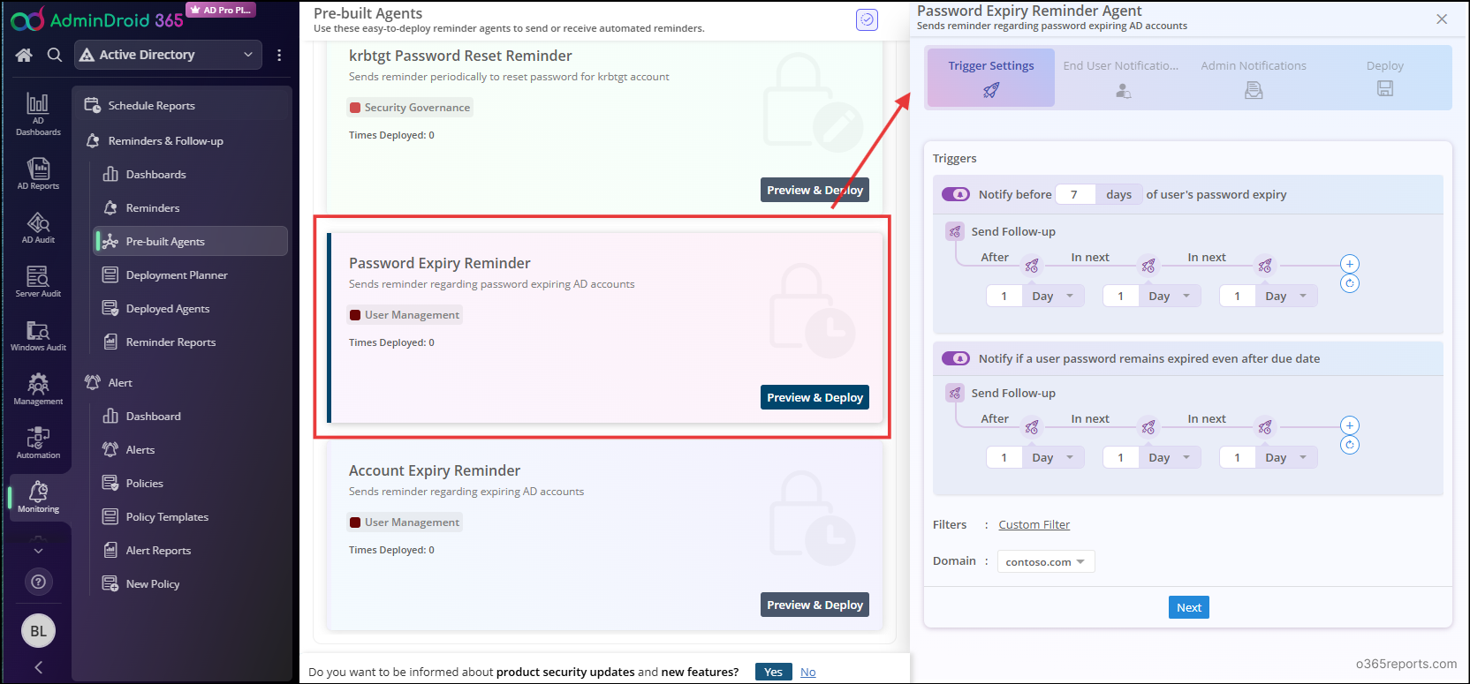Viewport: 1470px width, 684px height.
Task: Open AD Dashboards in the left rail
Action: coord(38,114)
